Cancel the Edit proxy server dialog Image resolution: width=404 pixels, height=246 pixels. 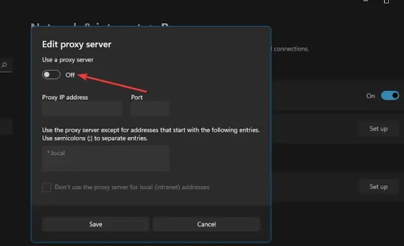pyautogui.click(x=206, y=224)
